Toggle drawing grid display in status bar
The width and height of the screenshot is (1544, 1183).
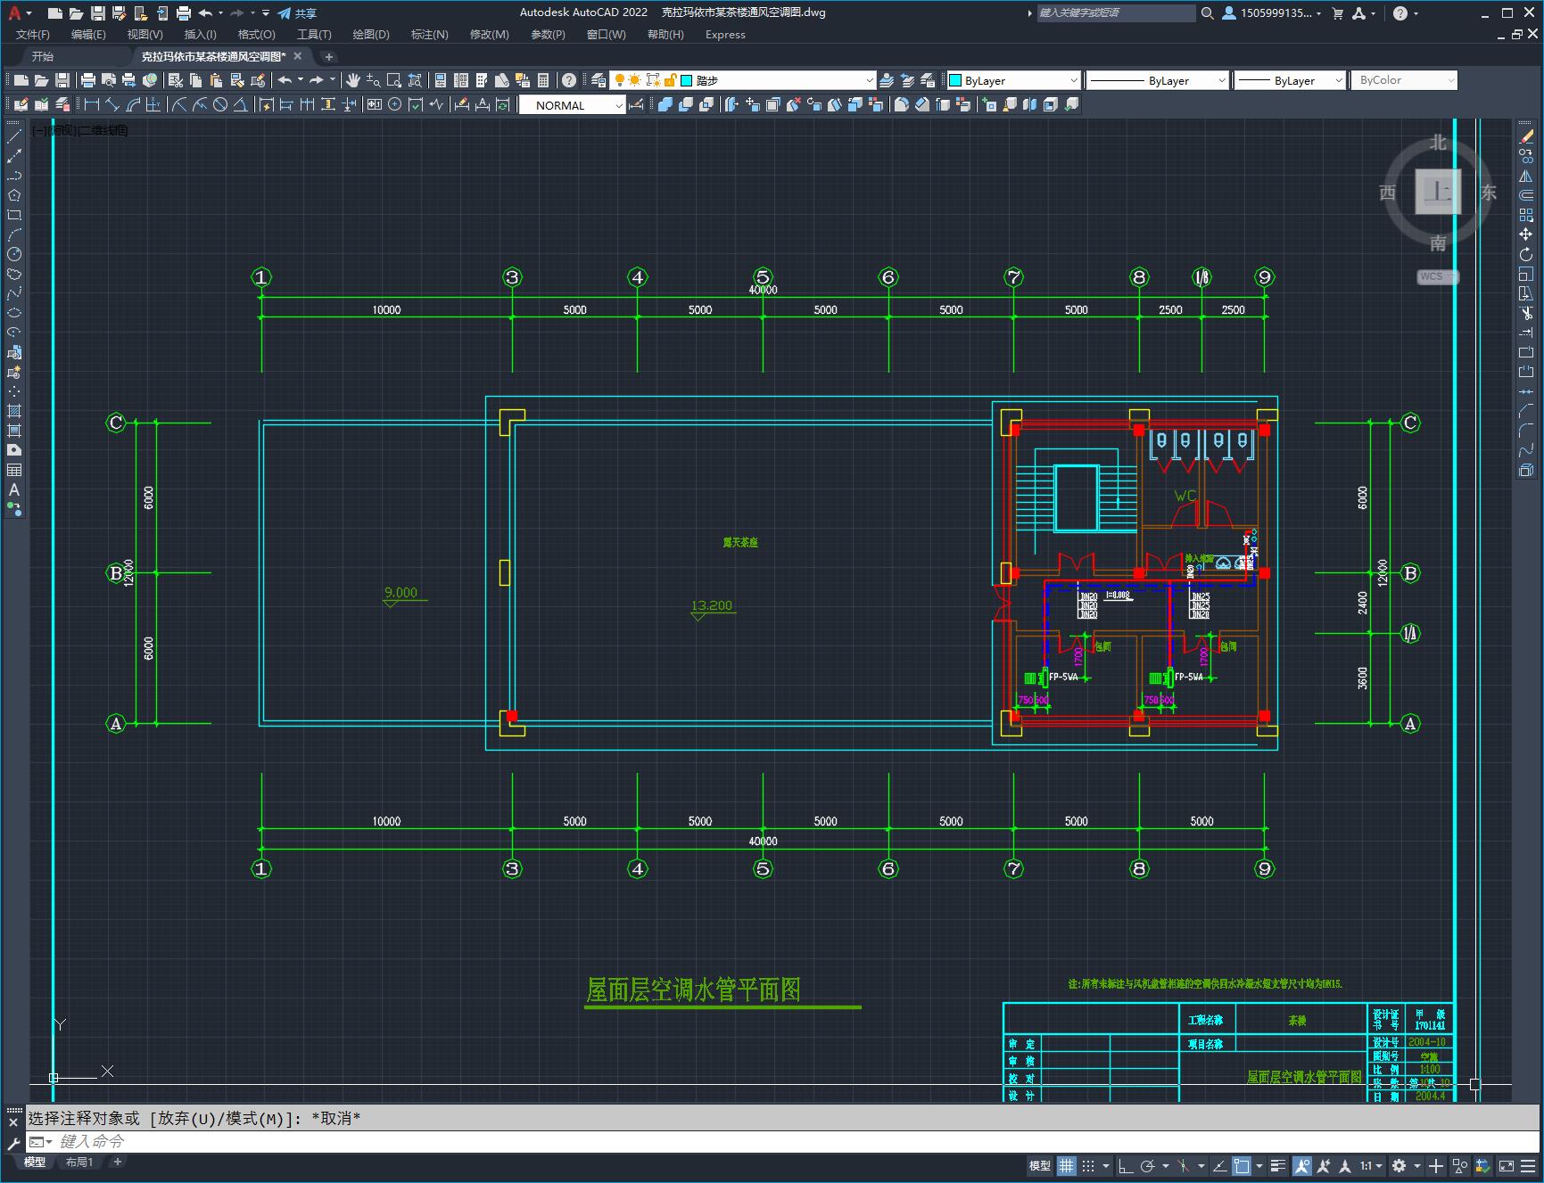click(x=1067, y=1166)
